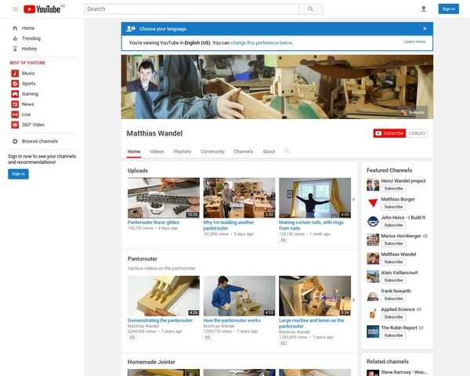Screen dimensions: 470x376
Task: Click 'change this preference below' link
Action: 262,43
